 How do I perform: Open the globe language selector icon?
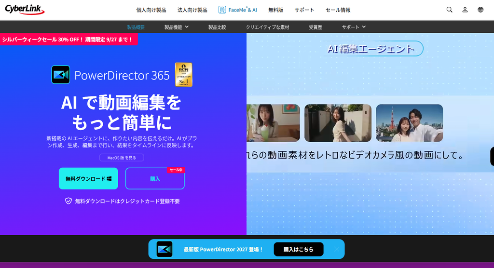pos(480,10)
